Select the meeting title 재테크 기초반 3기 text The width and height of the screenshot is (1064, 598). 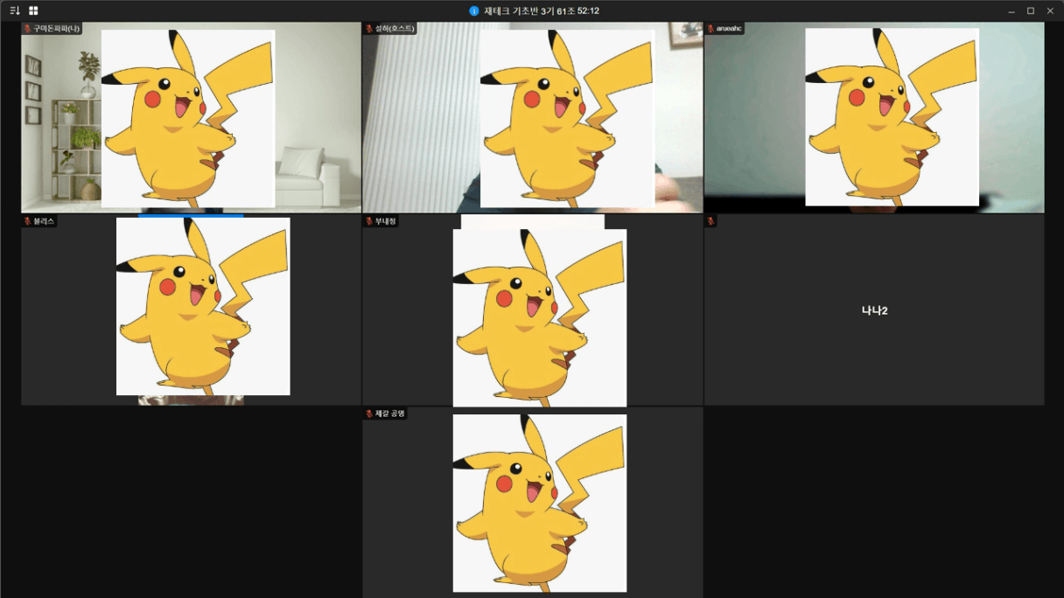coord(518,11)
